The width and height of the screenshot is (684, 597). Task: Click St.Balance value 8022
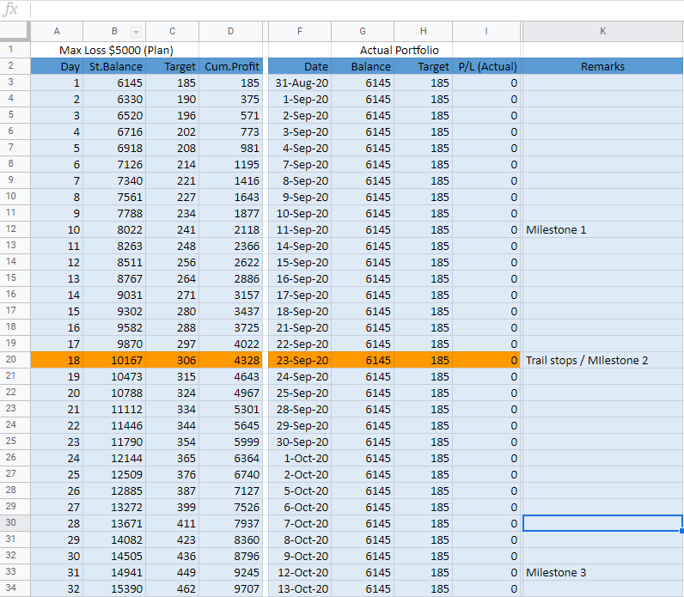click(114, 230)
